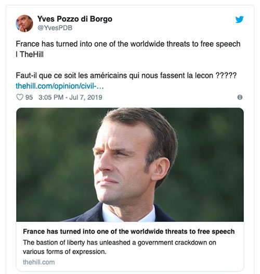
Task: Click the card description about bastion of liberty
Action: point(120,247)
